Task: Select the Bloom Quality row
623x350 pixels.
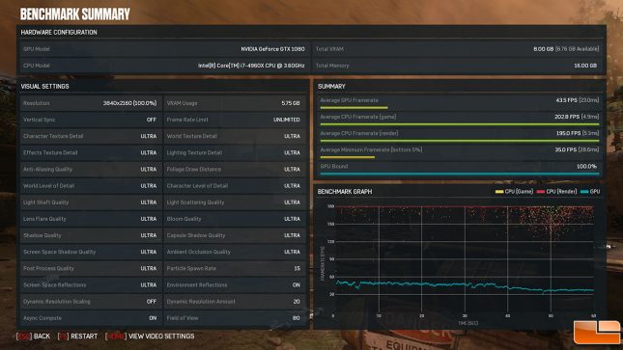Action: coord(235,219)
